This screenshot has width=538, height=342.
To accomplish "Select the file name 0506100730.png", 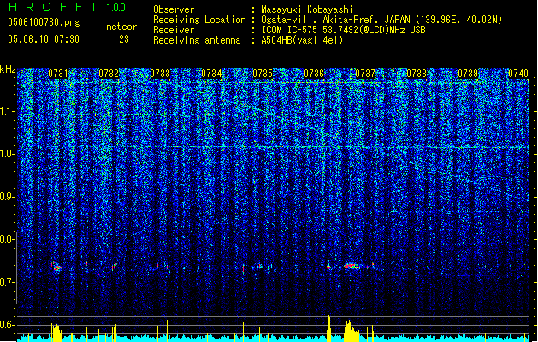I will click(44, 22).
